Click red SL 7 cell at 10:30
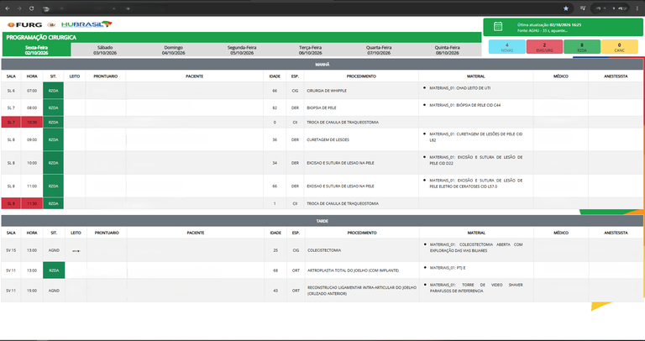The height and width of the screenshot is (341, 645). tap(11, 122)
